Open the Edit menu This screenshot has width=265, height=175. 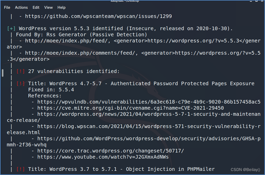pyautogui.click(x=36, y=7)
